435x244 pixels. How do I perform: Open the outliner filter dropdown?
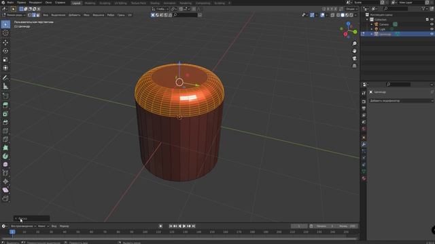pos(424,9)
